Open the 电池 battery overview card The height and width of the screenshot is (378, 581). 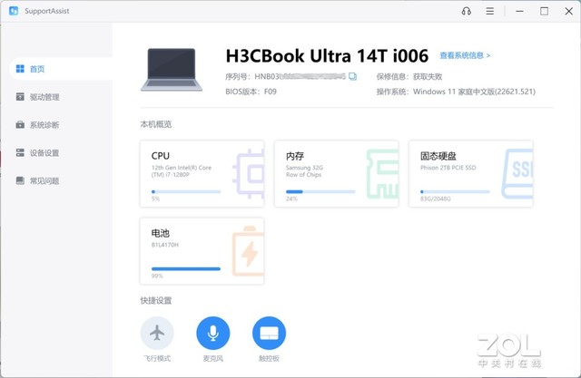pos(202,251)
